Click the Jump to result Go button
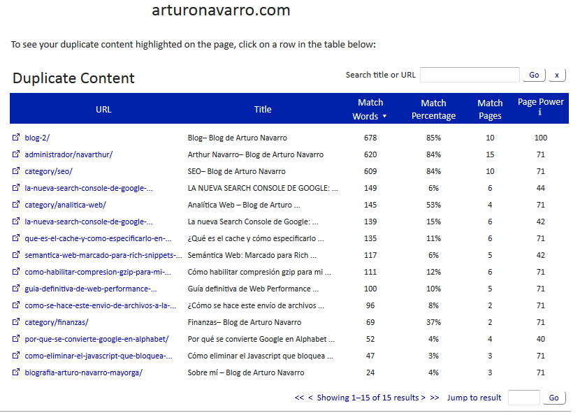The width and height of the screenshot is (587, 413). (x=554, y=398)
